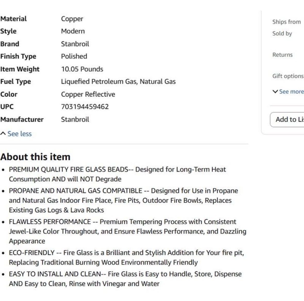Viewport: 304px width, 301px height.
Task: Open the Add to List button
Action: [x=287, y=120]
